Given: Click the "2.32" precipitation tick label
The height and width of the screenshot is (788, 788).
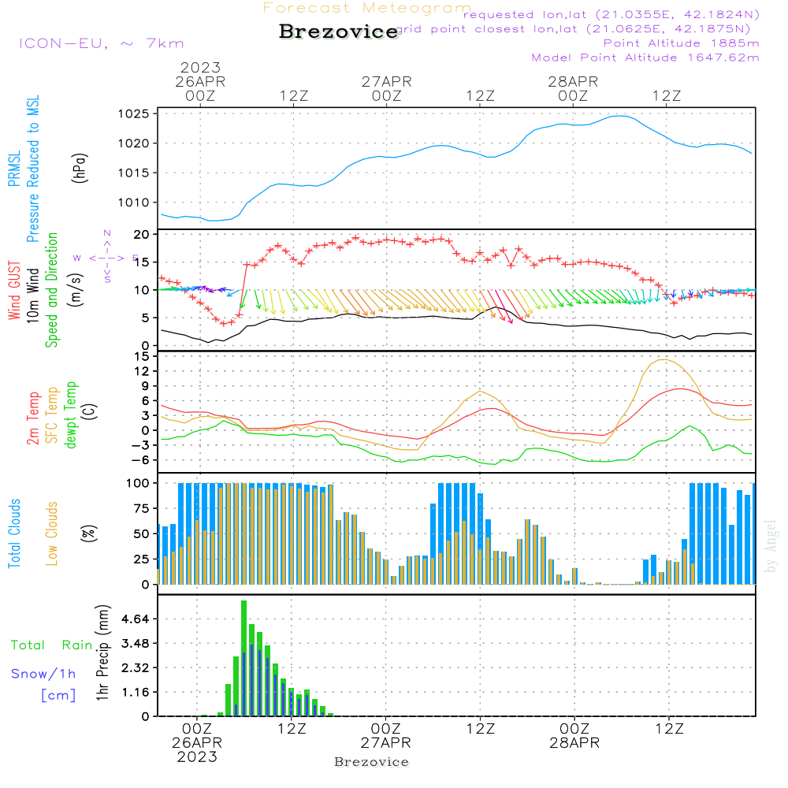Looking at the screenshot, I should pos(136,668).
